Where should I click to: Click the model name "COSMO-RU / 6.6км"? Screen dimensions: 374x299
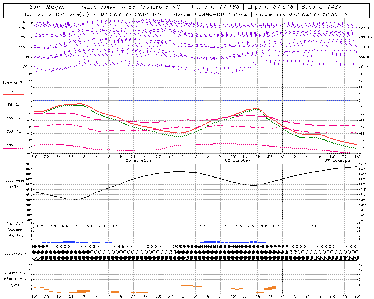tap(221, 14)
